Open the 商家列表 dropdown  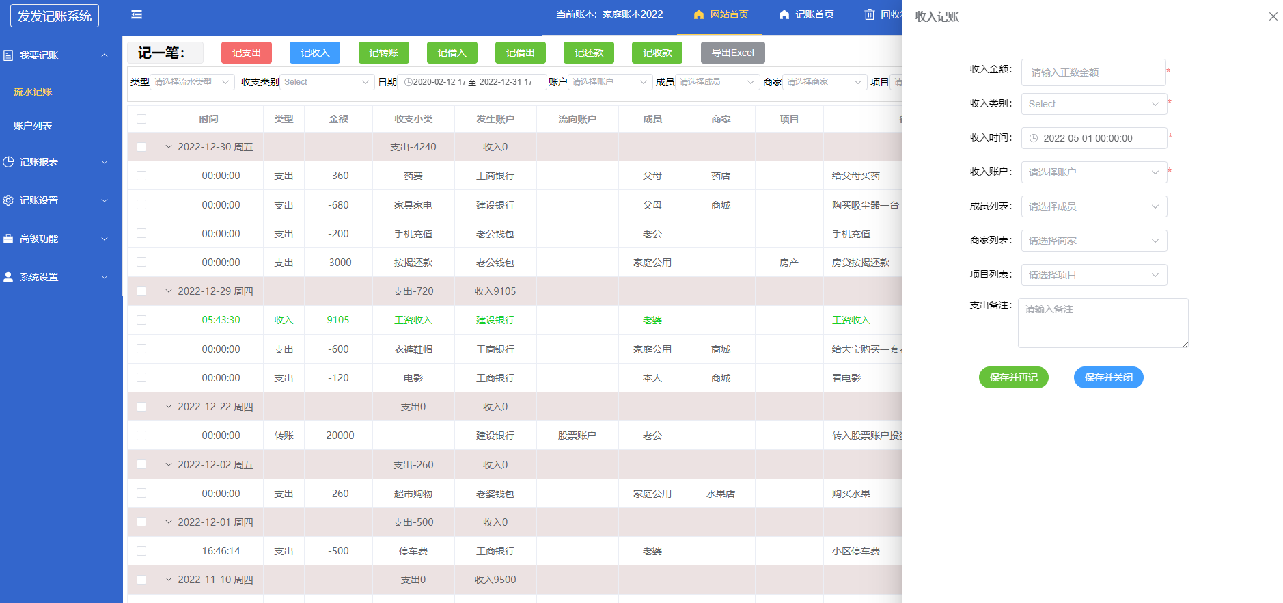click(1094, 241)
